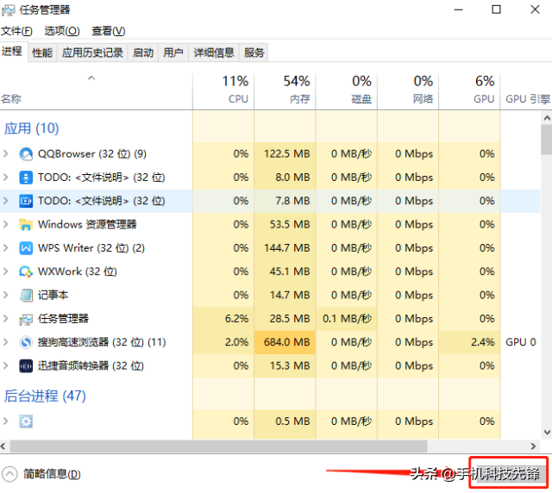552x493 pixels.
Task: Switch to the 性能 tab
Action: click(x=42, y=53)
